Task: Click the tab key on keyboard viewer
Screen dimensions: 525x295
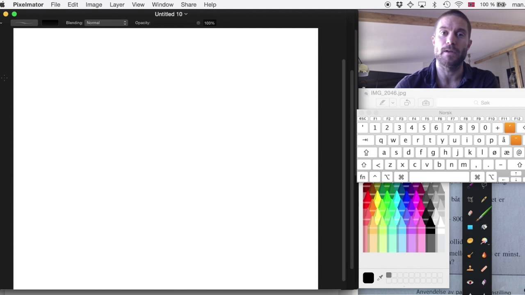Action: (x=365, y=140)
